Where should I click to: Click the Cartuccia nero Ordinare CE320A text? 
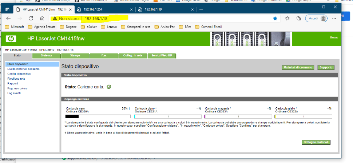point(77,110)
